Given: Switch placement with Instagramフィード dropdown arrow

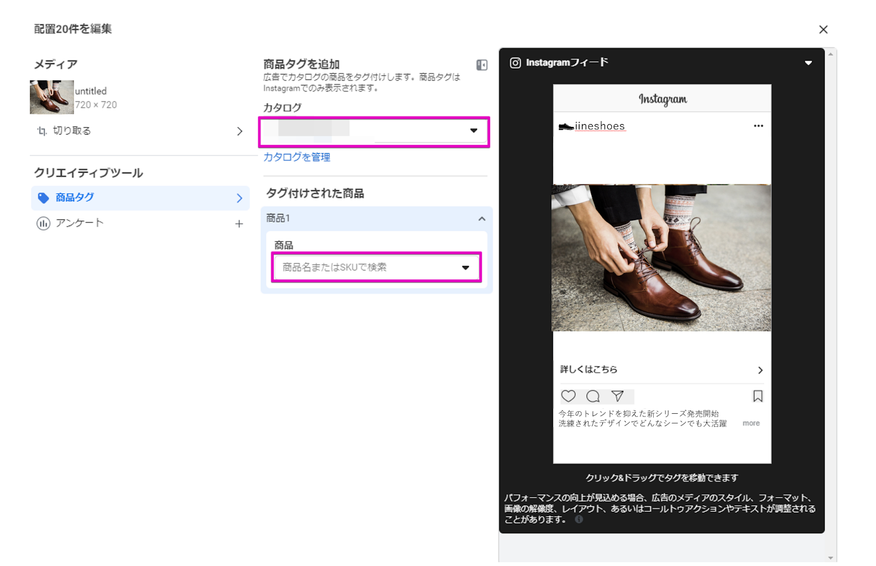Looking at the screenshot, I should click(x=808, y=63).
